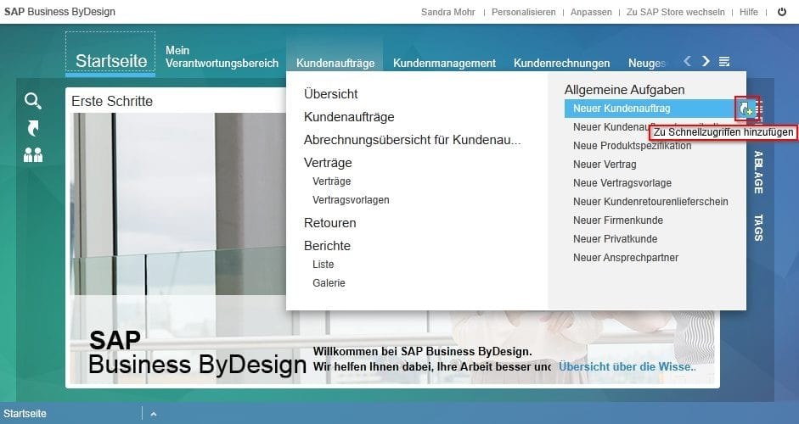
Task: Expand the bottom bar with up chevron
Action: (x=154, y=414)
